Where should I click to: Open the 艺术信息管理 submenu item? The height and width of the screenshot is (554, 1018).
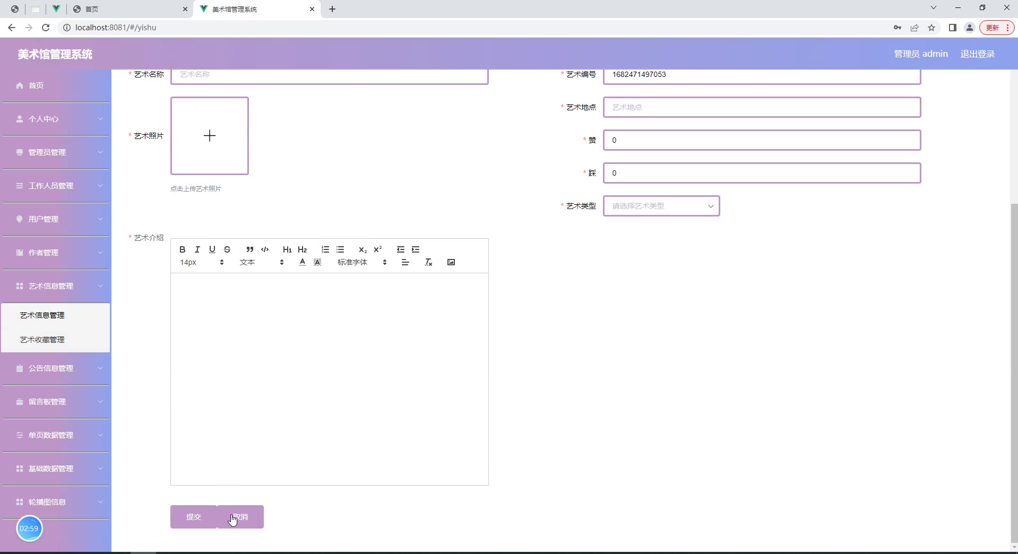point(56,315)
